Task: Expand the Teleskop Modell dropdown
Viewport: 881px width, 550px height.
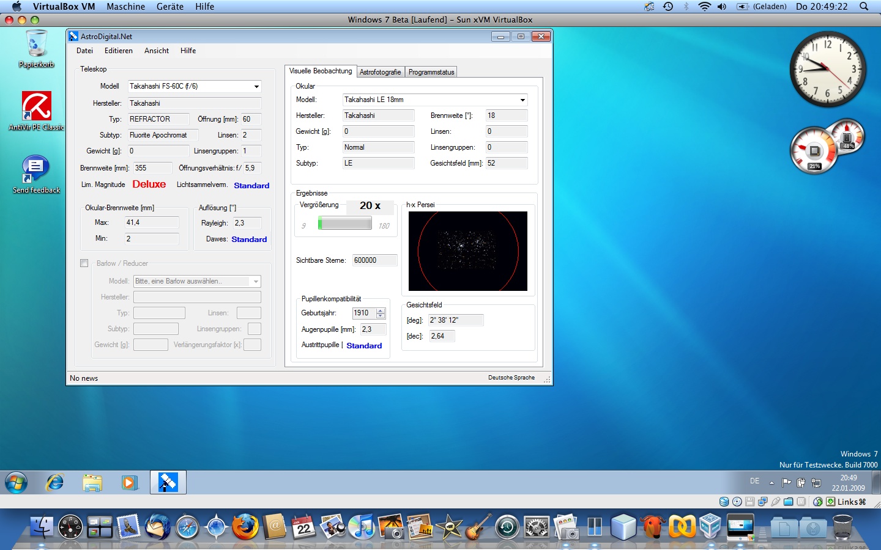Action: 257,86
